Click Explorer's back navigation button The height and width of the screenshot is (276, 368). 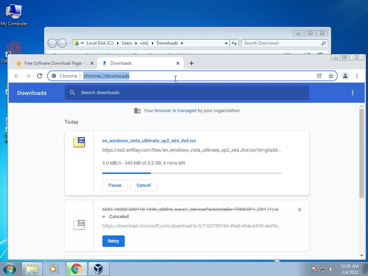[x=52, y=43]
